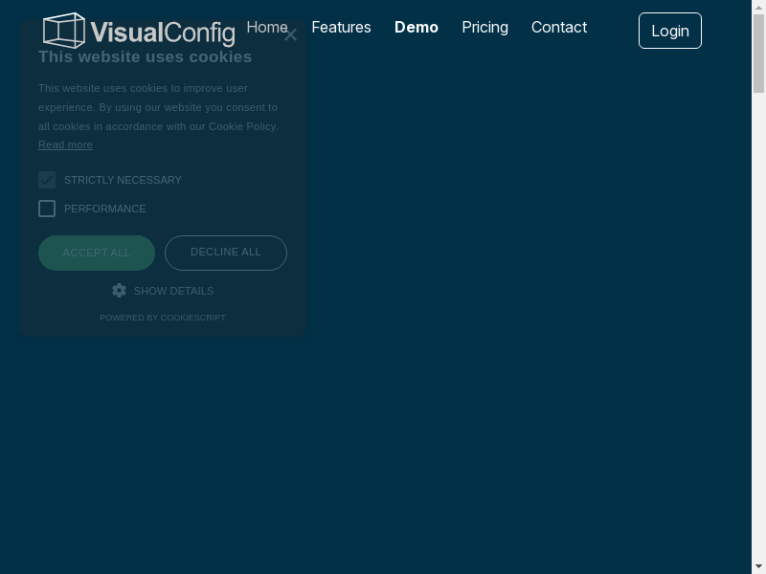
Task: Close the cookie banner with the X
Action: pos(291,35)
